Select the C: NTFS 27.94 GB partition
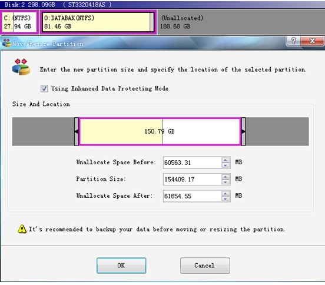325x285 pixels. pos(19,22)
